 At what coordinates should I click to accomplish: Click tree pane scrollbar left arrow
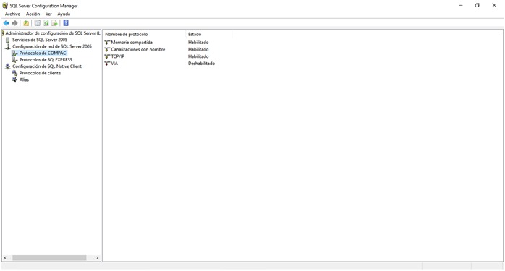[x=5, y=258]
